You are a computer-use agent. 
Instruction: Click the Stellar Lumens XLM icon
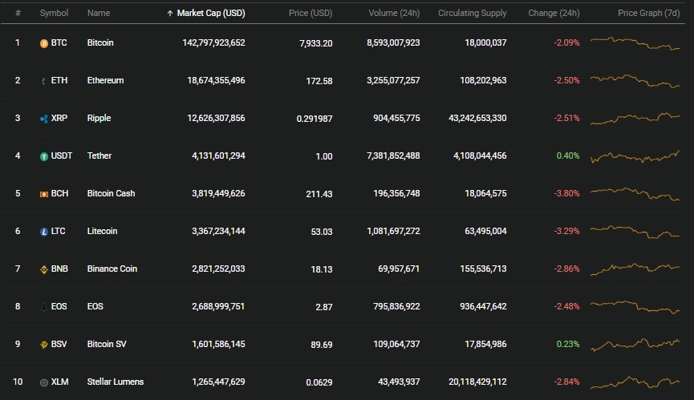[x=44, y=382]
